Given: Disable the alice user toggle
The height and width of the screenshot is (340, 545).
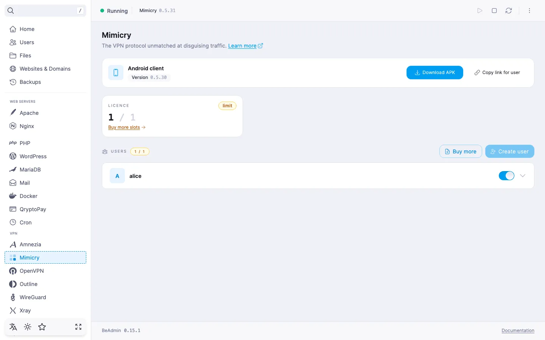Looking at the screenshot, I should click(506, 176).
